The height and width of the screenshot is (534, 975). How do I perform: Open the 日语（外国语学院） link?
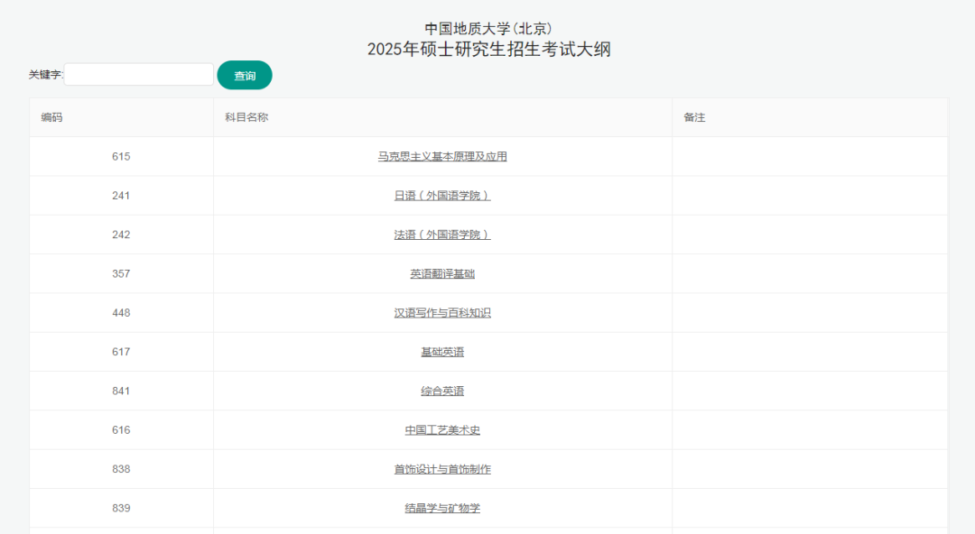(x=442, y=196)
